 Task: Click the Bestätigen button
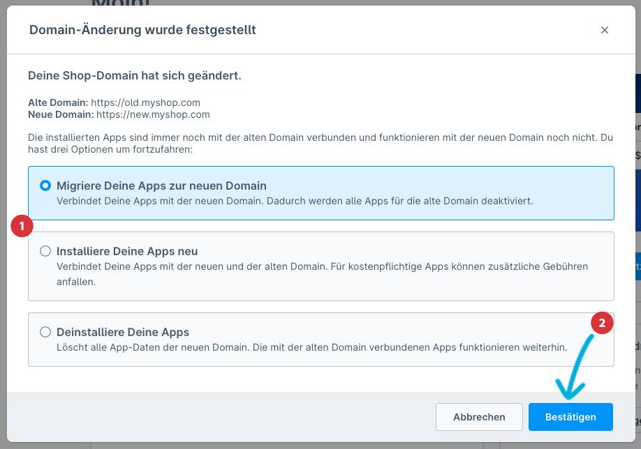(570, 416)
